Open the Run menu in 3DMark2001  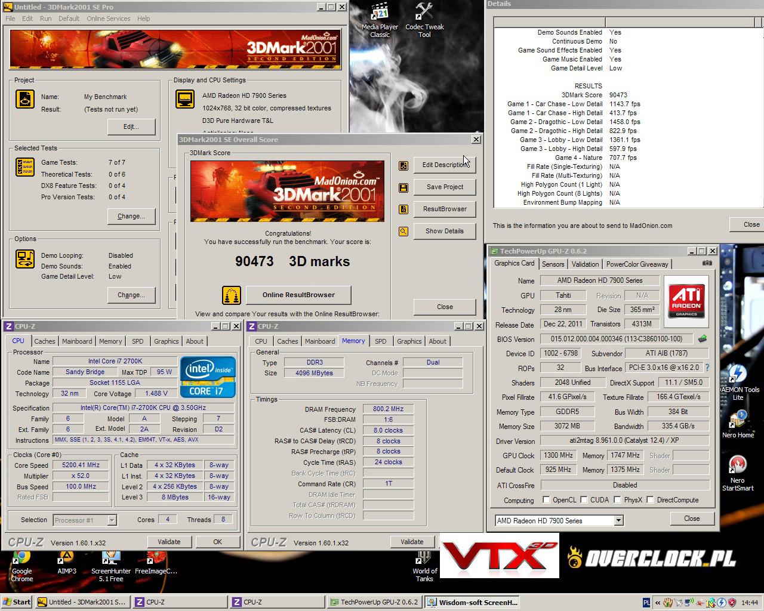[x=45, y=18]
